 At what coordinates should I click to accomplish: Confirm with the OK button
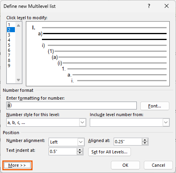125,165
